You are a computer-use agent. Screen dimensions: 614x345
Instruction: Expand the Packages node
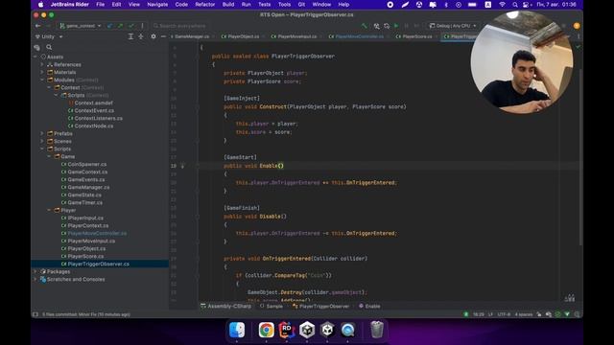tap(35, 271)
